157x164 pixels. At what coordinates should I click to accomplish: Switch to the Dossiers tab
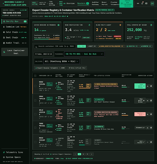pos(83,4)
